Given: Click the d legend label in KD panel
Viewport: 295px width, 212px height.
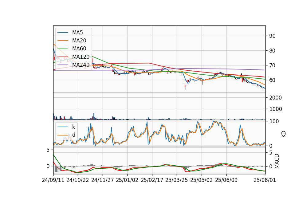Looking at the screenshot, I should click(74, 135).
